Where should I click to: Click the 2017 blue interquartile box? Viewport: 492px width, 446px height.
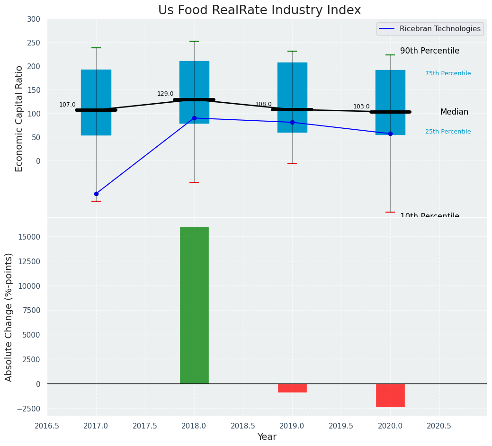coord(96,103)
